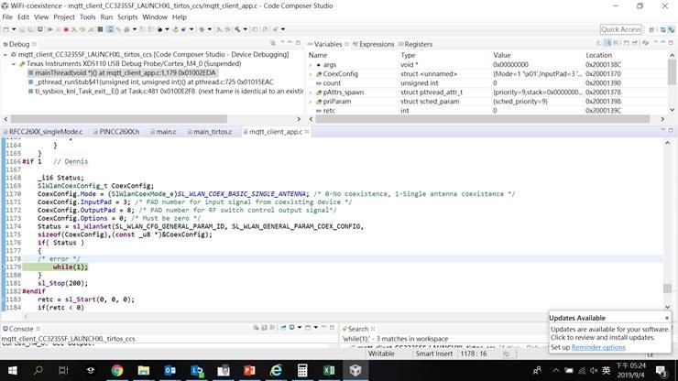
Task: Open Excel from the taskbar
Action: coord(329,370)
